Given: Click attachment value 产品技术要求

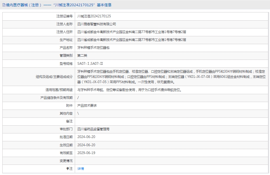Looking at the screenshot, I should [87, 106].
